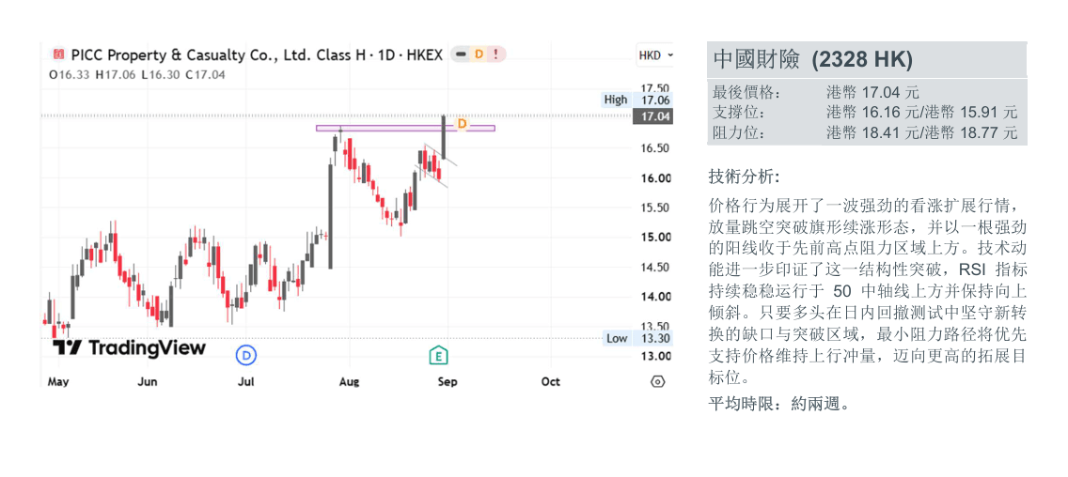Click the 平均時限：約兩週 line

click(x=780, y=405)
